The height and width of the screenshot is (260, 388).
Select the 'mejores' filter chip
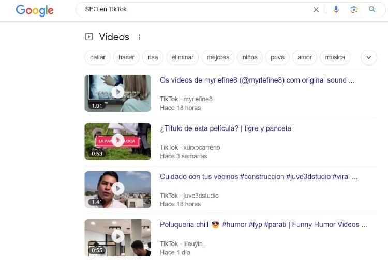(x=218, y=57)
